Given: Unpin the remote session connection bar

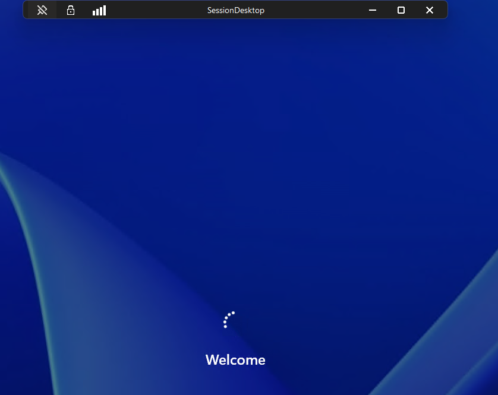Looking at the screenshot, I should click(42, 10).
